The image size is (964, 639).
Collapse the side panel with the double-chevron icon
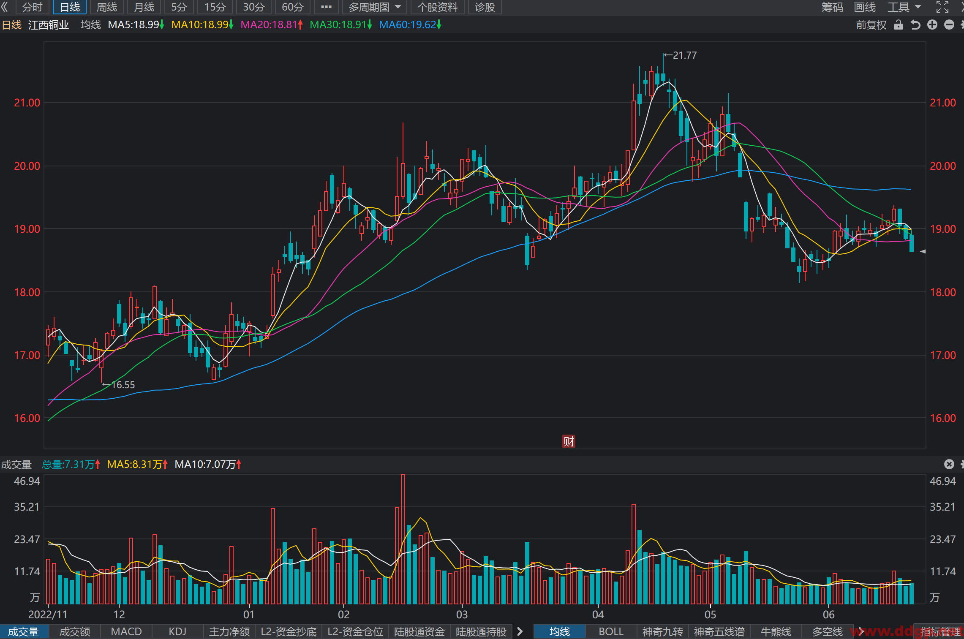(x=5, y=7)
